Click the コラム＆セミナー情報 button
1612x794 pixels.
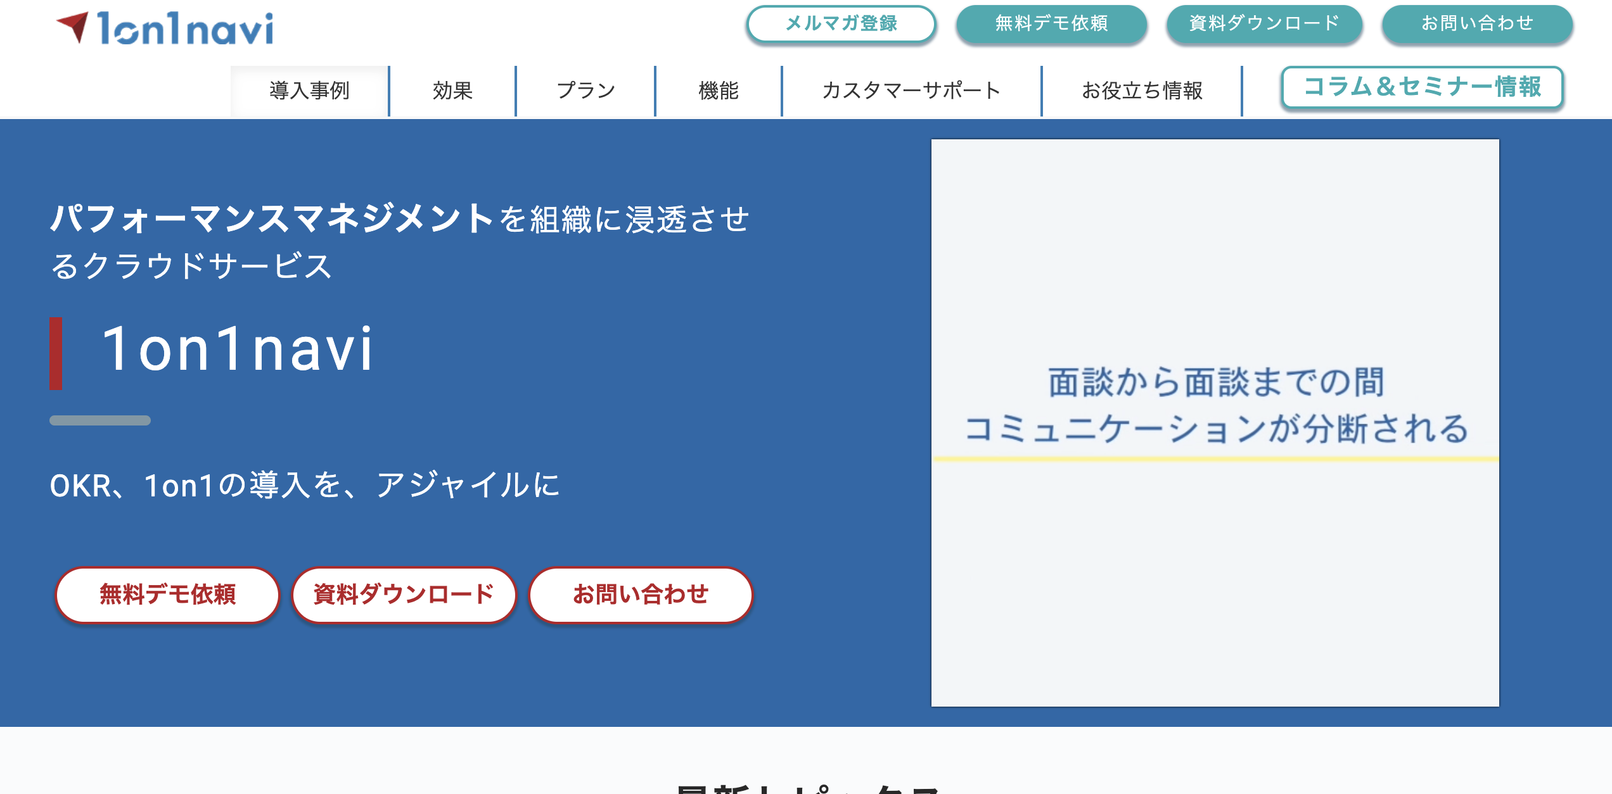coord(1422,87)
